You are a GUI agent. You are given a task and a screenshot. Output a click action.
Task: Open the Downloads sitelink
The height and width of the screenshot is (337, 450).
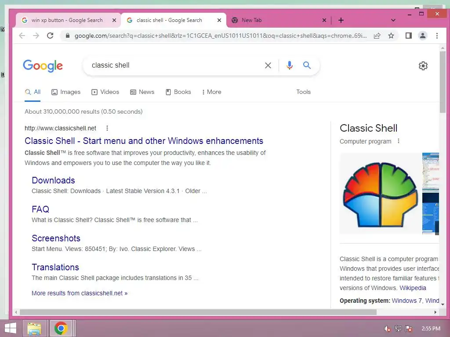tap(53, 180)
